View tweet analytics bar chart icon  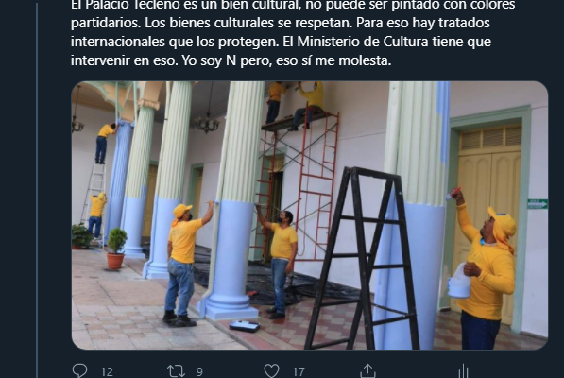point(463,371)
